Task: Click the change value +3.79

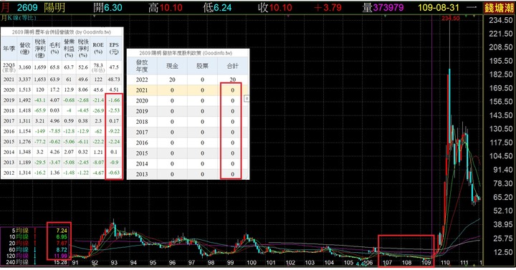Action: pos(328,8)
